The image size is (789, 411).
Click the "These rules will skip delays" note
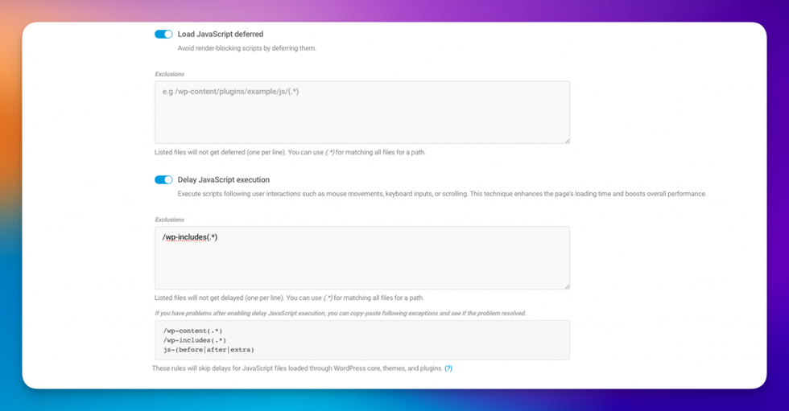pos(296,368)
